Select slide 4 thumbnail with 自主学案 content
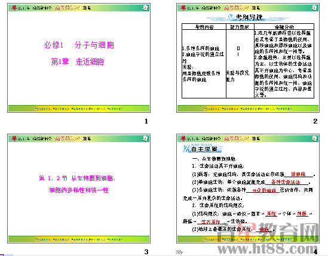Viewport: 328px width, 256px height. pyautogui.click(x=248, y=189)
